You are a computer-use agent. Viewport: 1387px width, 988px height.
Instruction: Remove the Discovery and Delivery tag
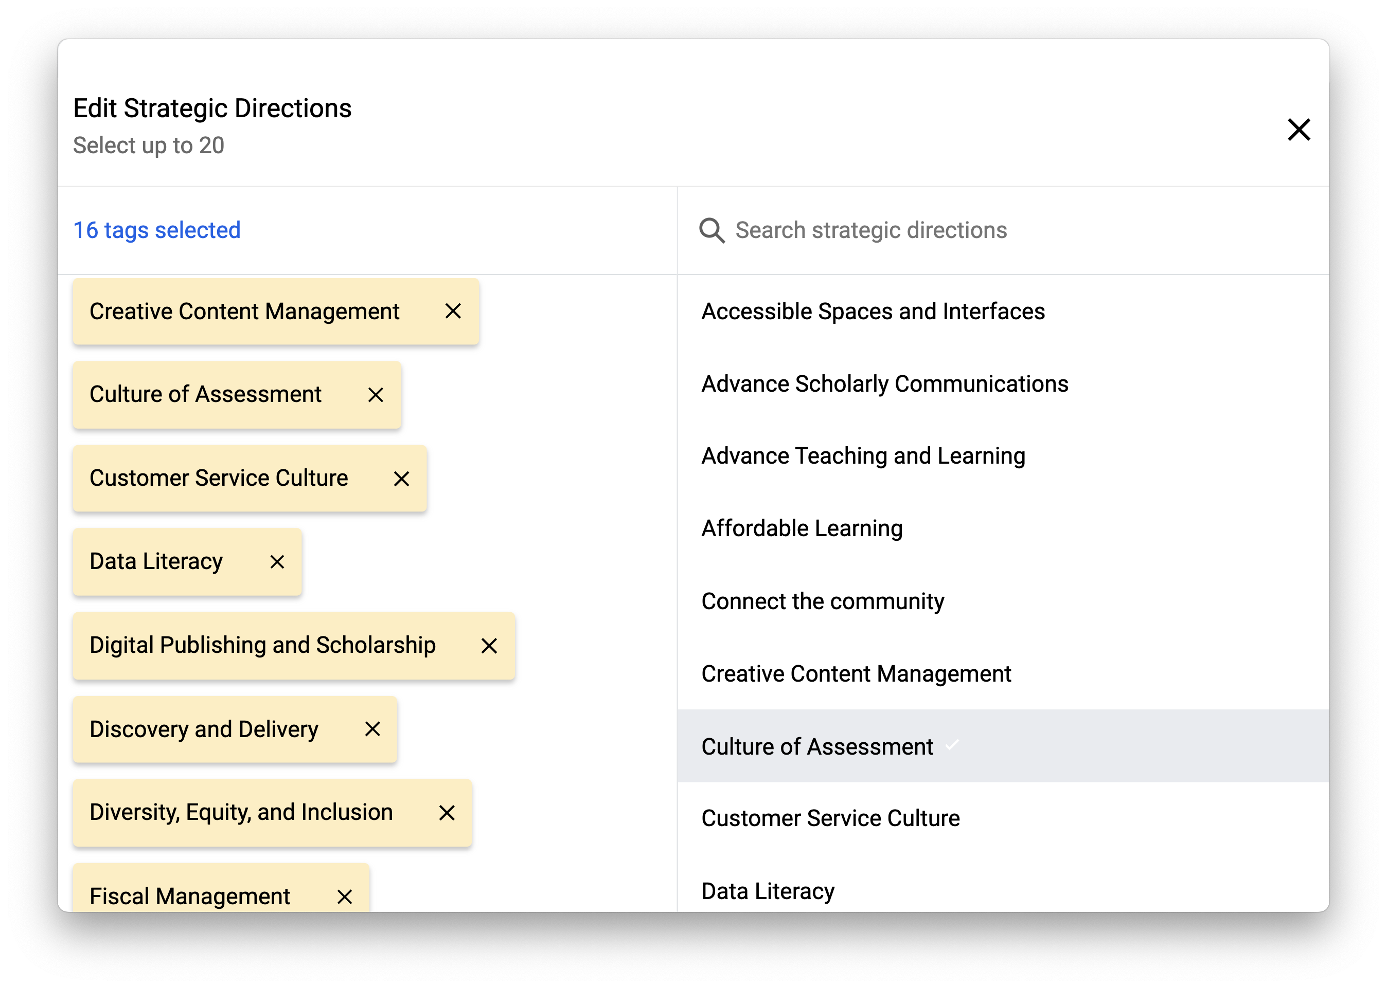pyautogui.click(x=372, y=729)
